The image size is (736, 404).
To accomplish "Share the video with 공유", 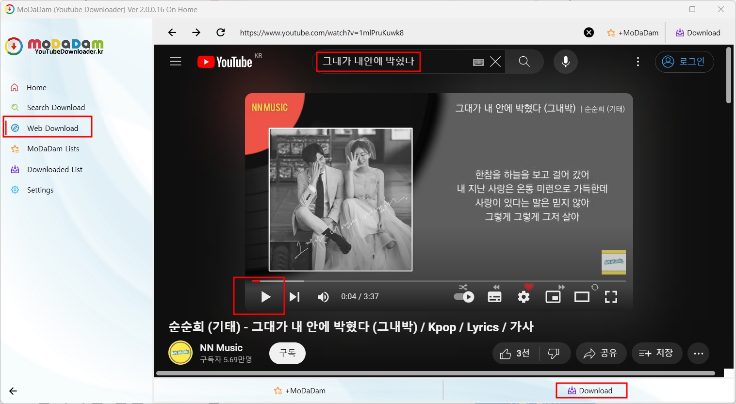I will click(601, 354).
